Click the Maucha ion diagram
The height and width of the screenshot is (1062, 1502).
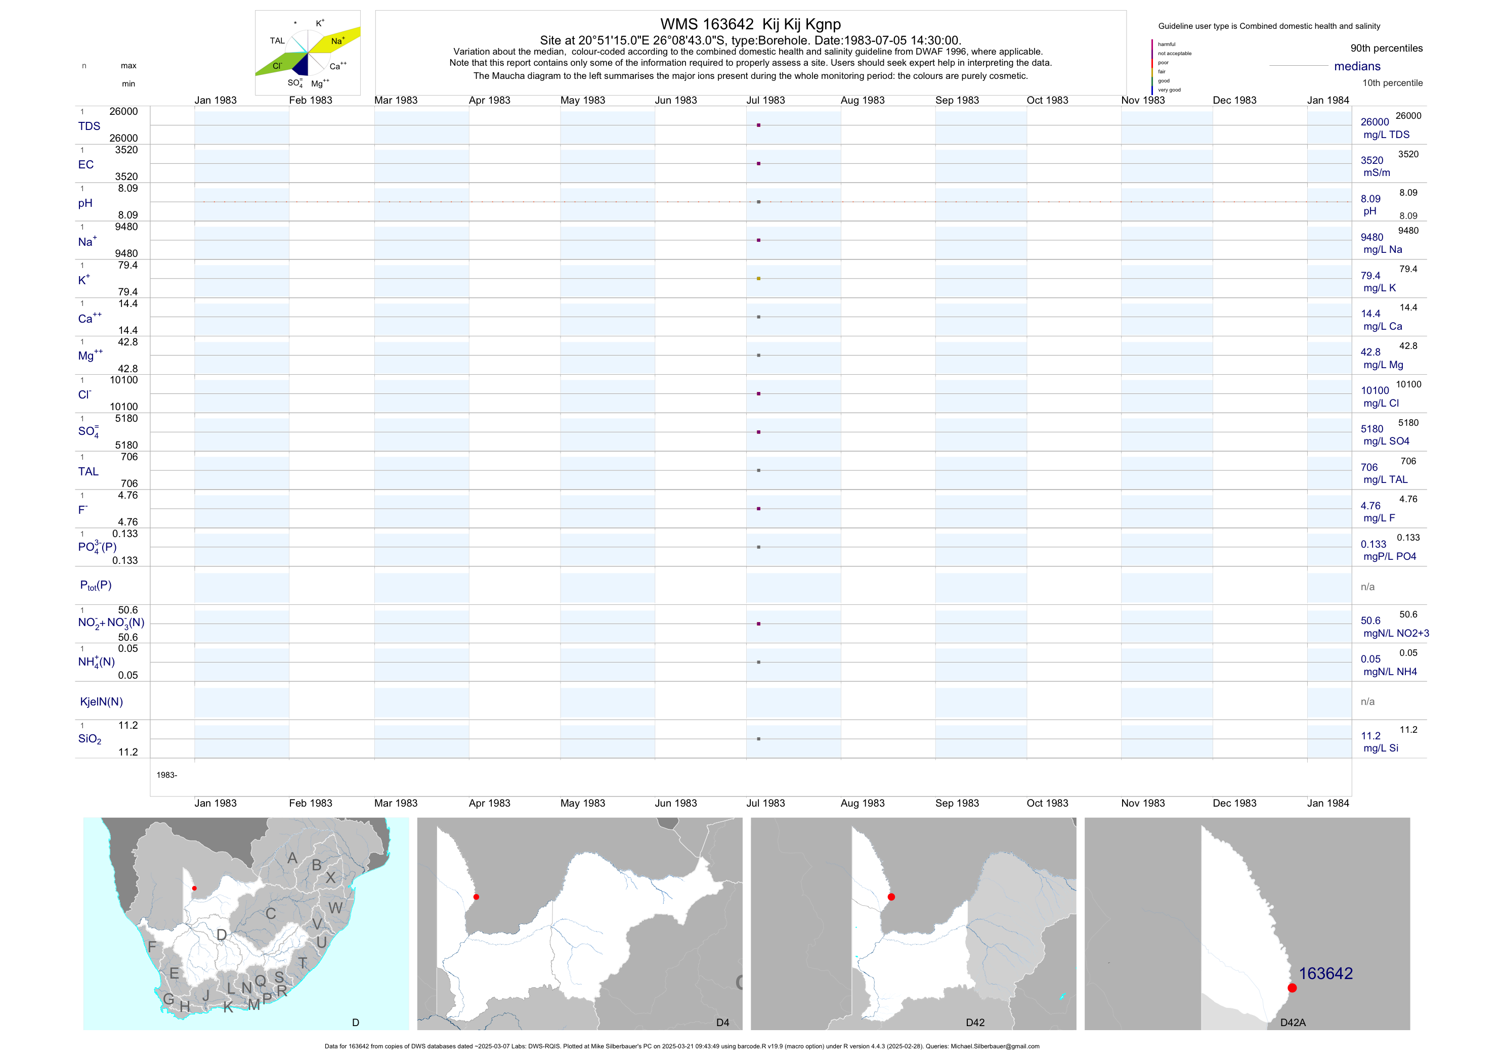tap(308, 53)
